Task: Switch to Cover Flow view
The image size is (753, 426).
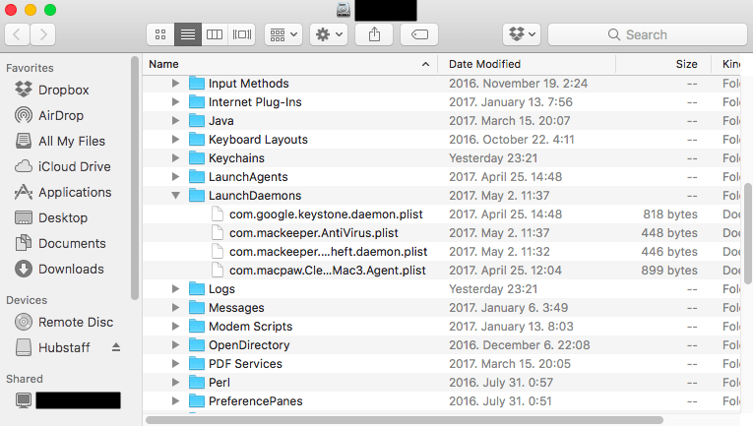Action: pyautogui.click(x=241, y=34)
